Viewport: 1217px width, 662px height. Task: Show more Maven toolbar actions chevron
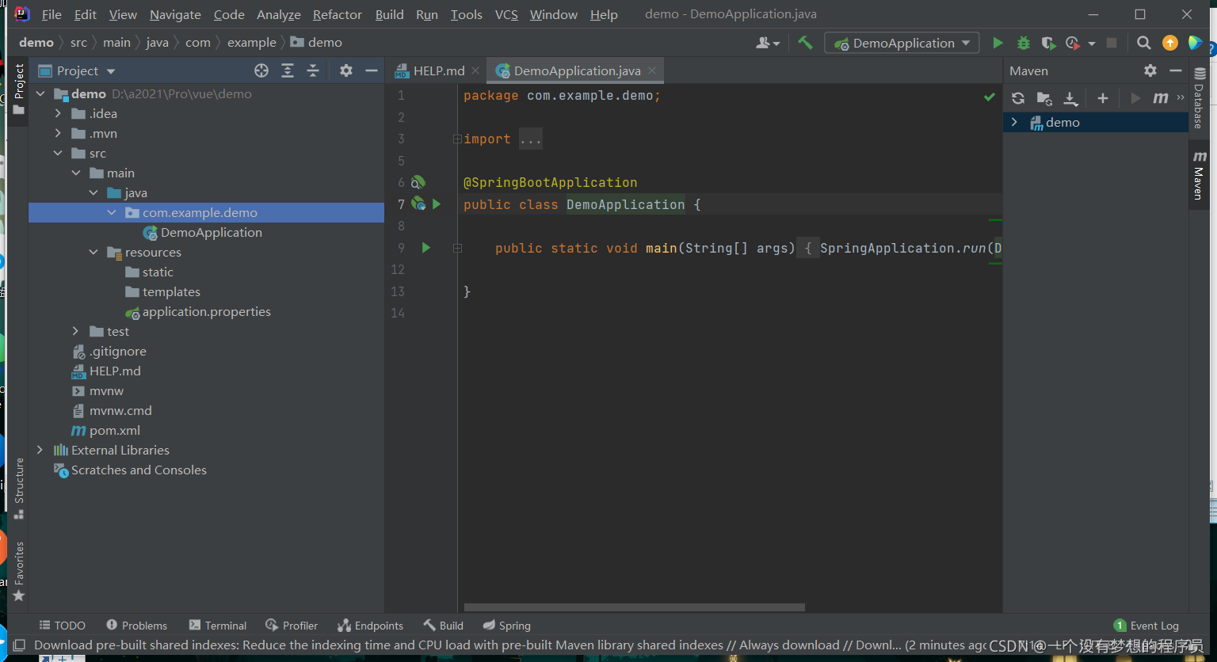(1181, 98)
